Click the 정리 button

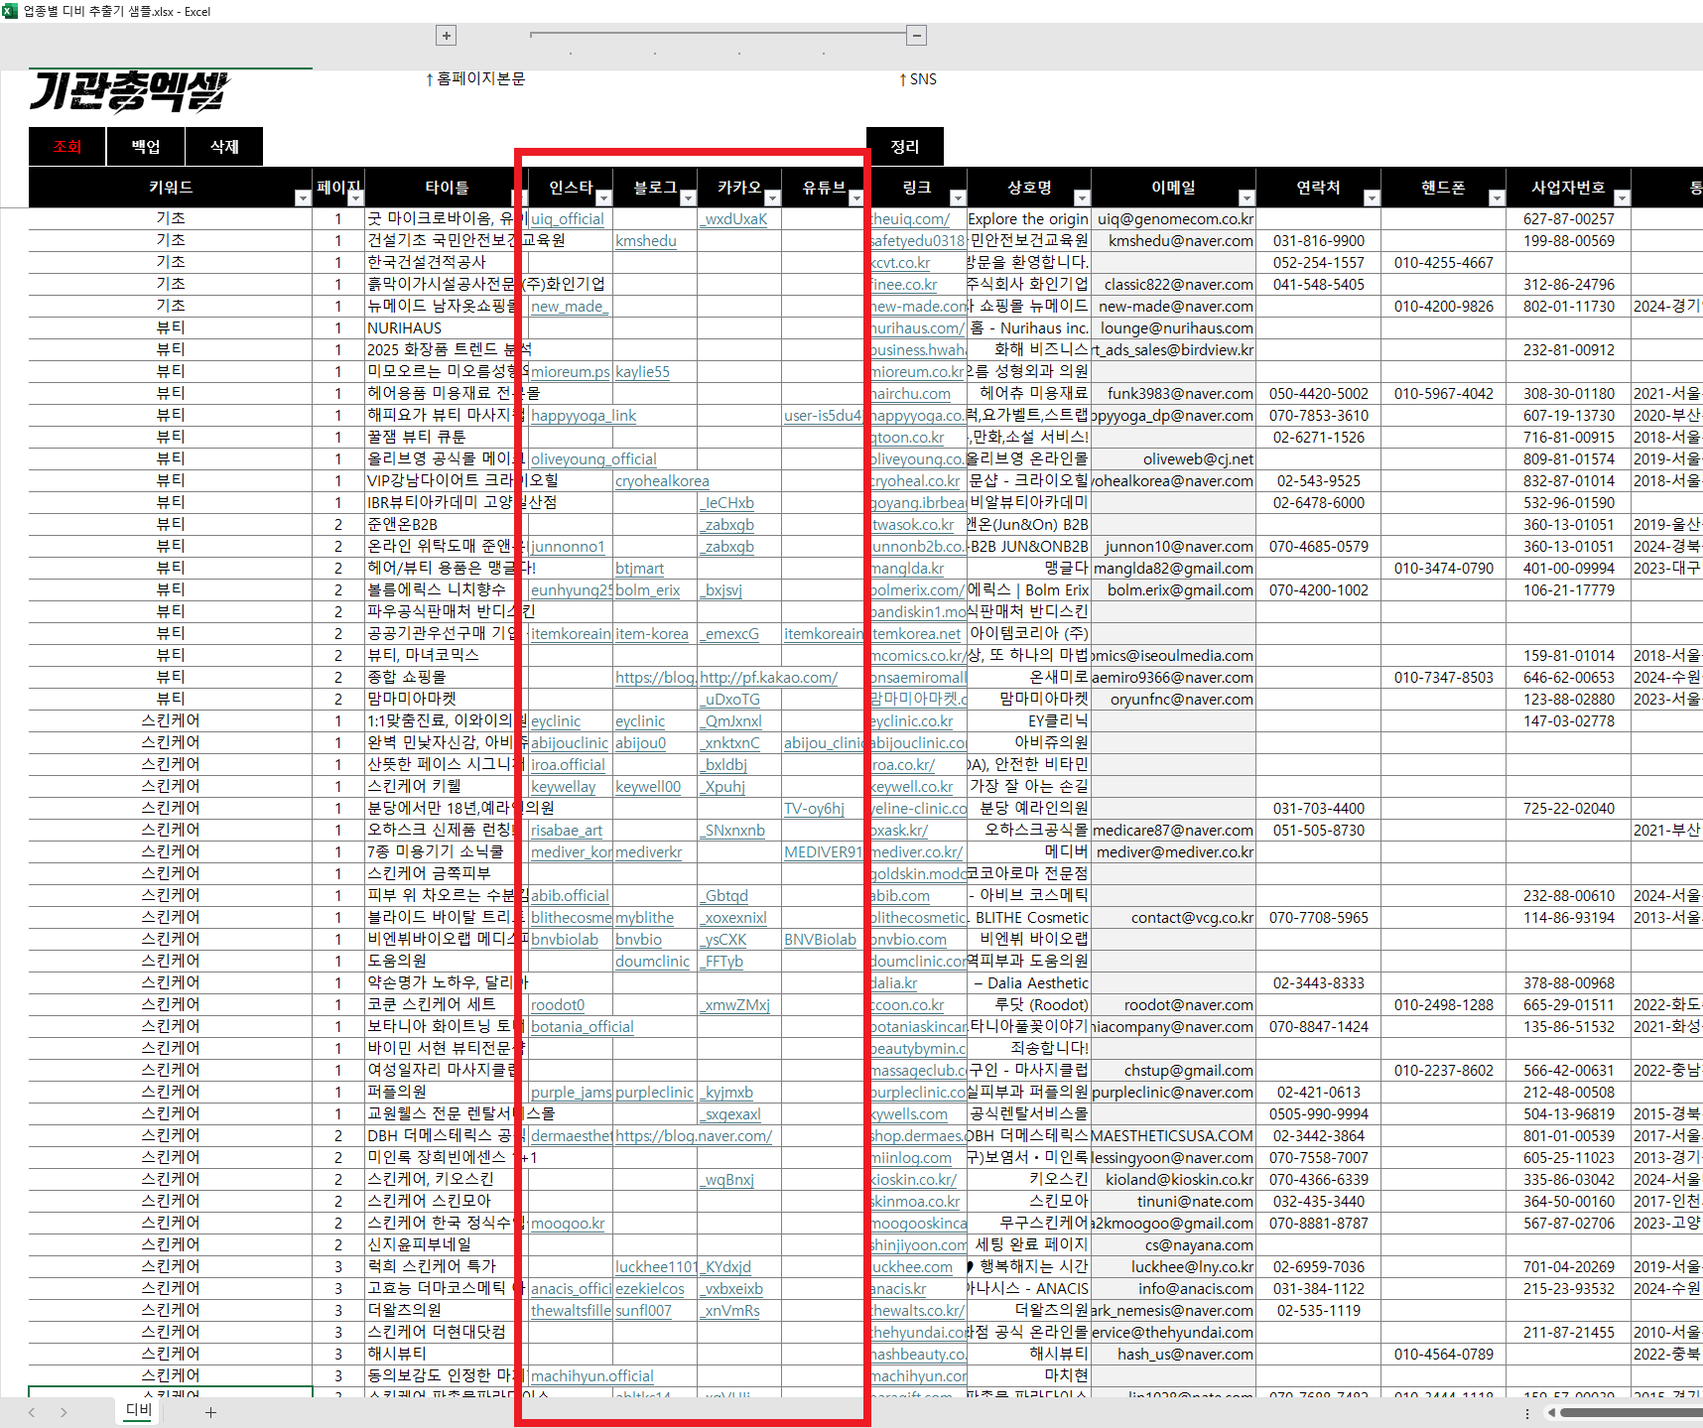pos(904,147)
